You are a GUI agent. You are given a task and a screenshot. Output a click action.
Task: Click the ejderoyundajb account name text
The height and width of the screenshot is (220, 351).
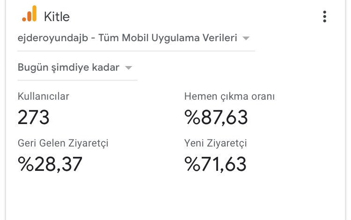click(x=53, y=38)
